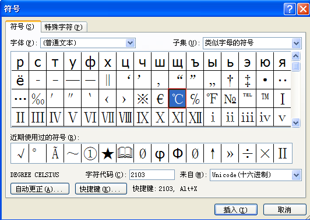The image size is (310, 220).
Task: Select the double dagger ‡ symbol
Action: [x=247, y=80]
